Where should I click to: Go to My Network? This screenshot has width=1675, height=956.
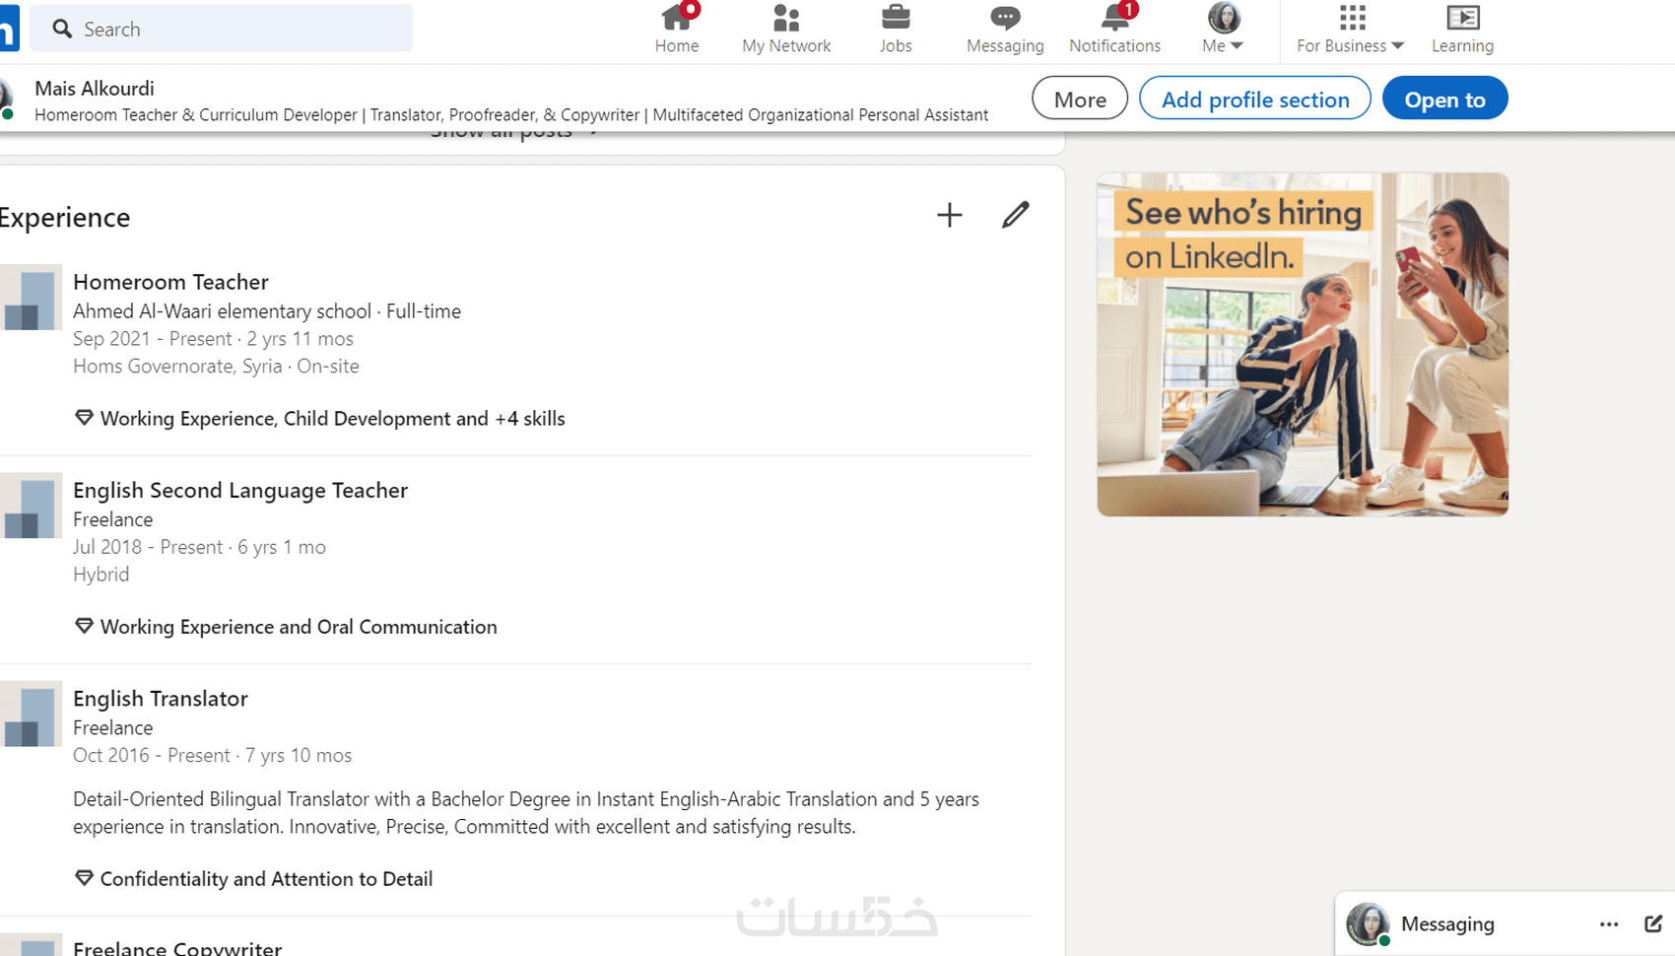[x=786, y=29]
